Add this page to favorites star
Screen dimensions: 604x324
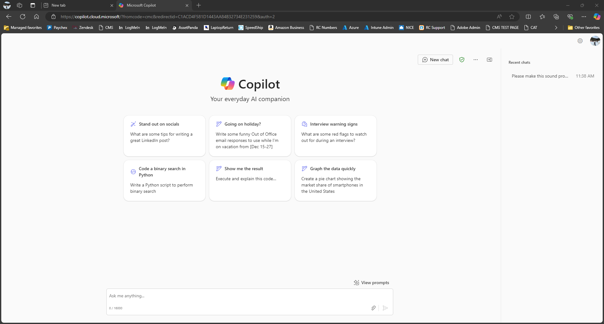[512, 17]
